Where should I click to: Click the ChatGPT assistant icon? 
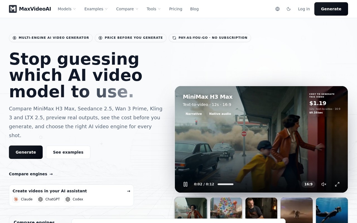[40, 199]
